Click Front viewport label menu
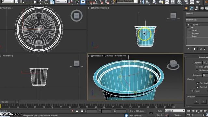This screenshot has height=117, width=208. pos(95,8)
